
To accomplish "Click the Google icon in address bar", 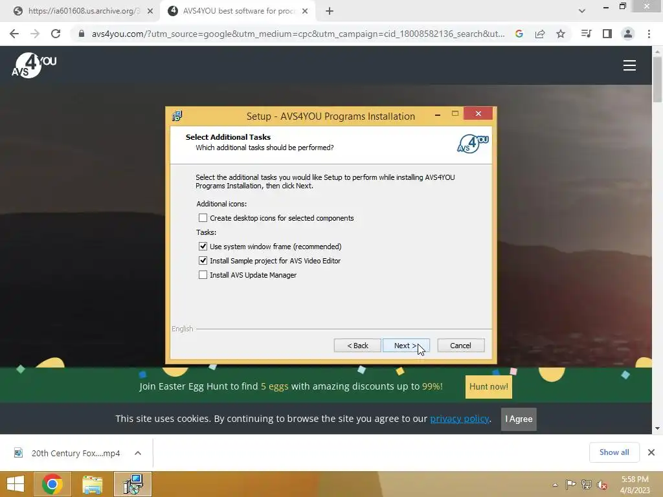I will [519, 34].
